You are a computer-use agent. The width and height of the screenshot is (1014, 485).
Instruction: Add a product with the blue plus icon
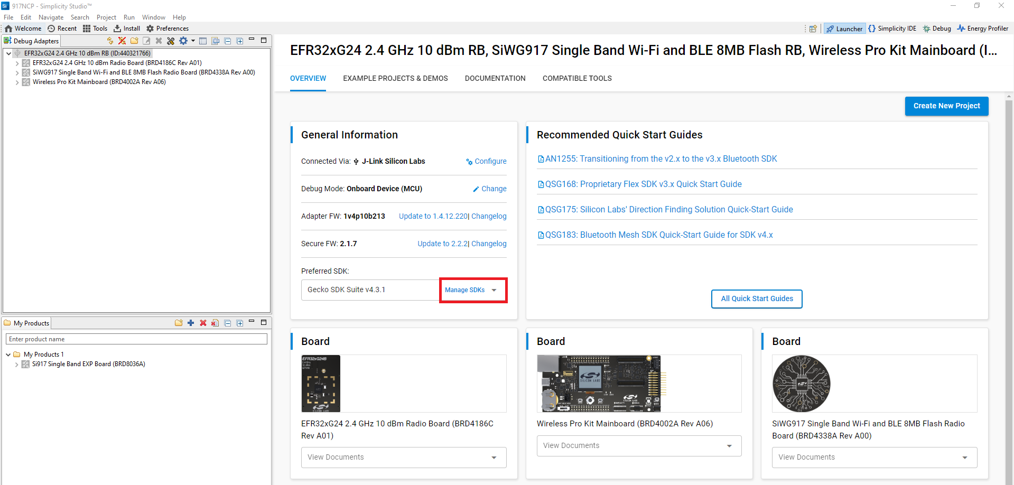(x=191, y=323)
